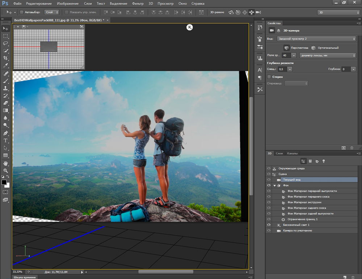Click Ортогональный view option
The width and height of the screenshot is (362, 279).
point(328,48)
